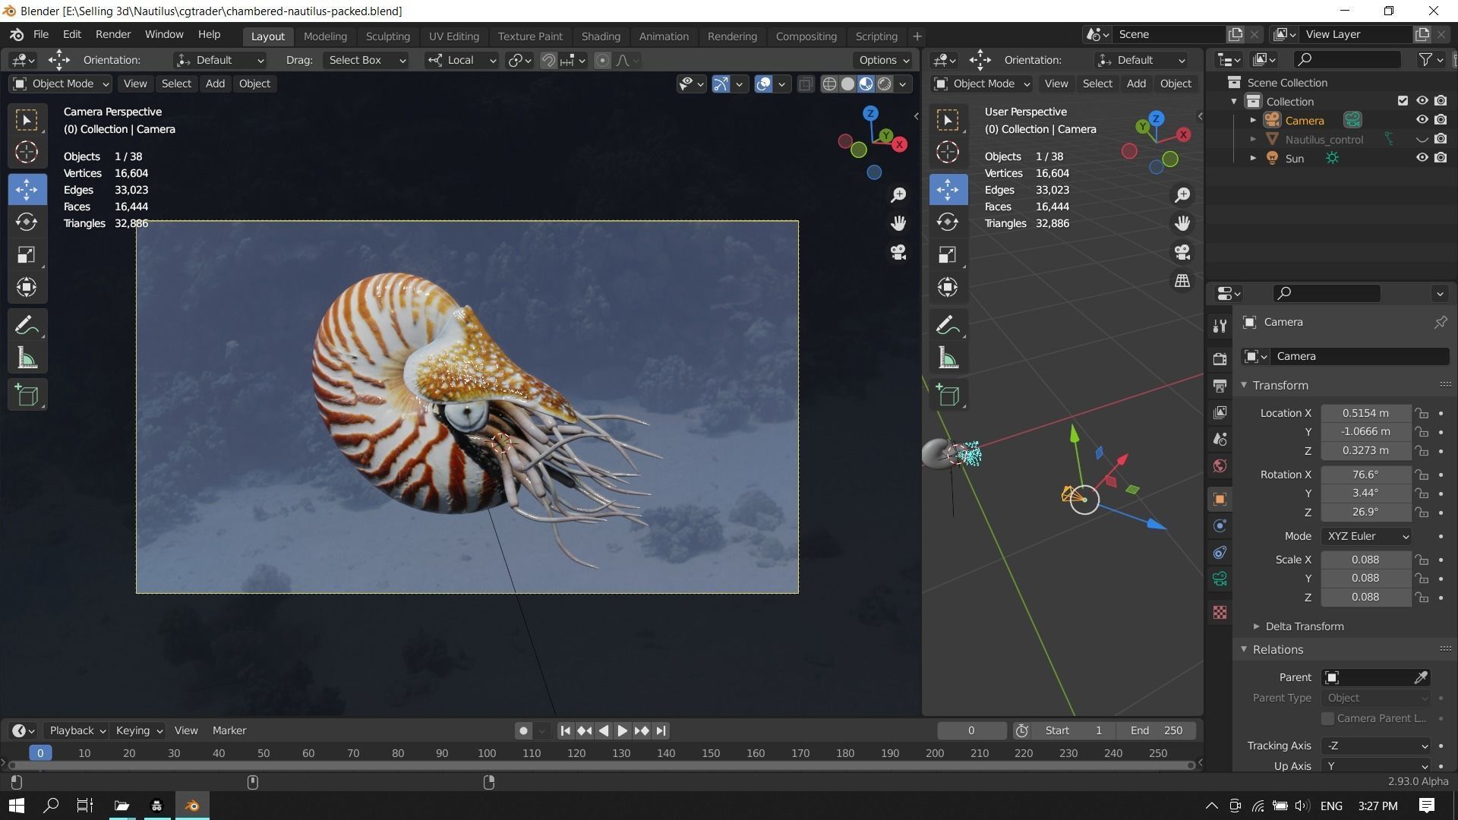Click the pan hand icon in camera viewport
This screenshot has width=1458, height=820.
[898, 223]
